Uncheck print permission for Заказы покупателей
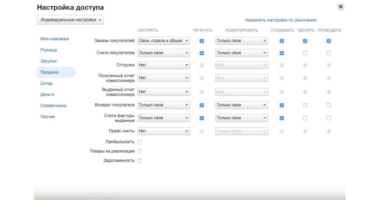Screen dimensions: 379x200 [202, 41]
